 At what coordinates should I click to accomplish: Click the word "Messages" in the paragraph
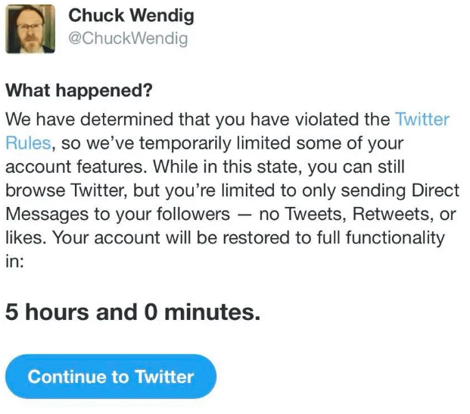[x=42, y=215]
